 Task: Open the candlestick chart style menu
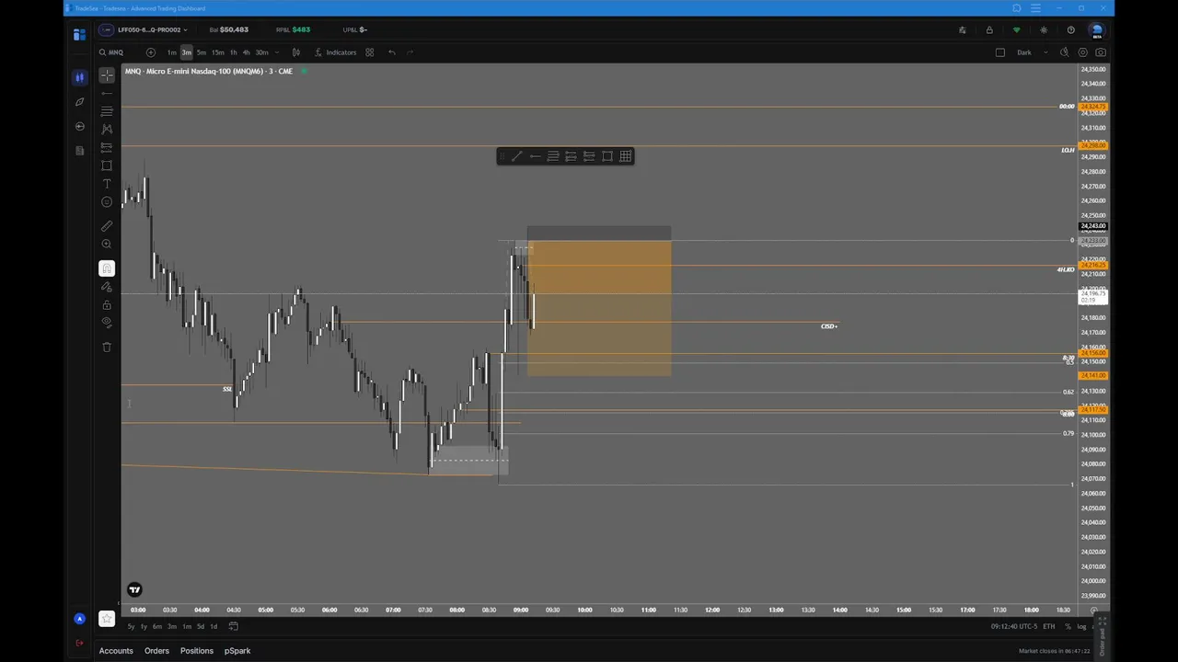click(x=295, y=52)
